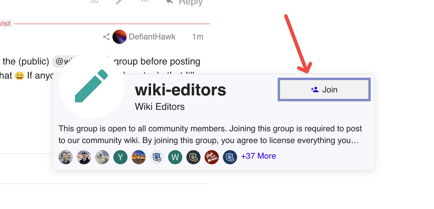Open the wiki-editors group title
The image size is (434, 209).
click(180, 90)
